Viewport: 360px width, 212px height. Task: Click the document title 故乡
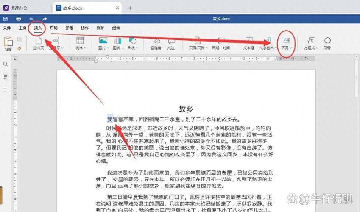pyautogui.click(x=186, y=109)
